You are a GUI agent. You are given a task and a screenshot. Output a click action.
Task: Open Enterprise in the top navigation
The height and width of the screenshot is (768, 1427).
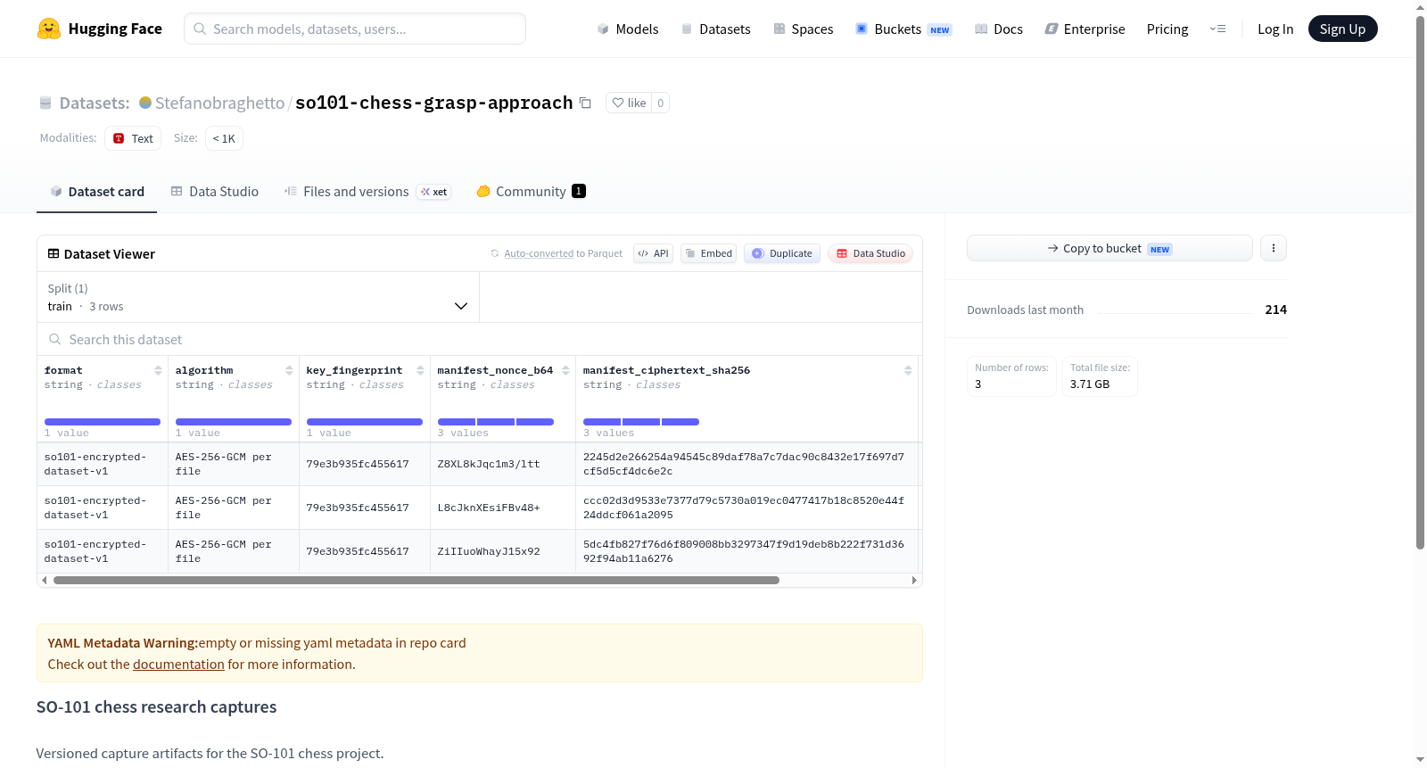tap(1085, 29)
